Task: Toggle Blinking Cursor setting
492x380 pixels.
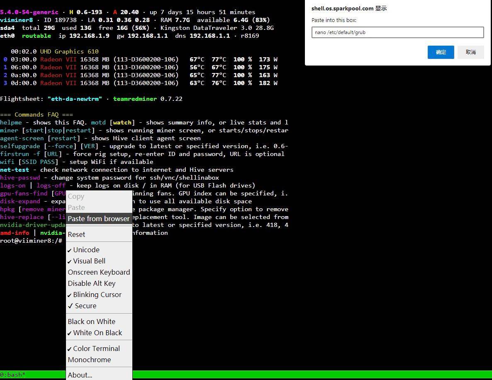Action: coord(97,295)
